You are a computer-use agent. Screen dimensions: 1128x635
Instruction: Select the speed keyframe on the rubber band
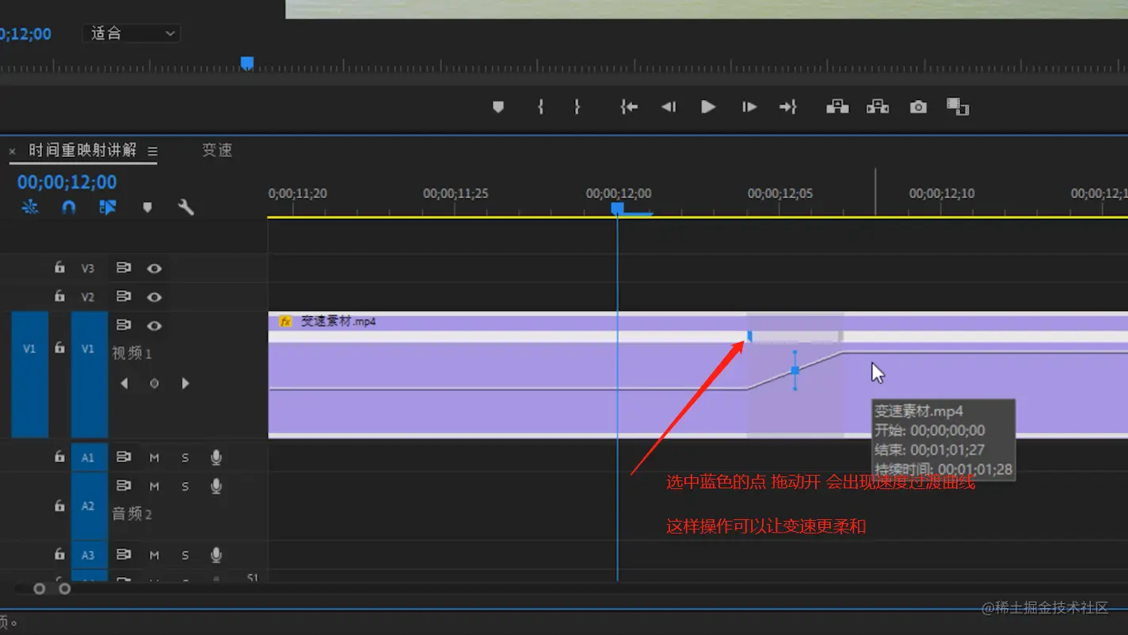pos(795,370)
